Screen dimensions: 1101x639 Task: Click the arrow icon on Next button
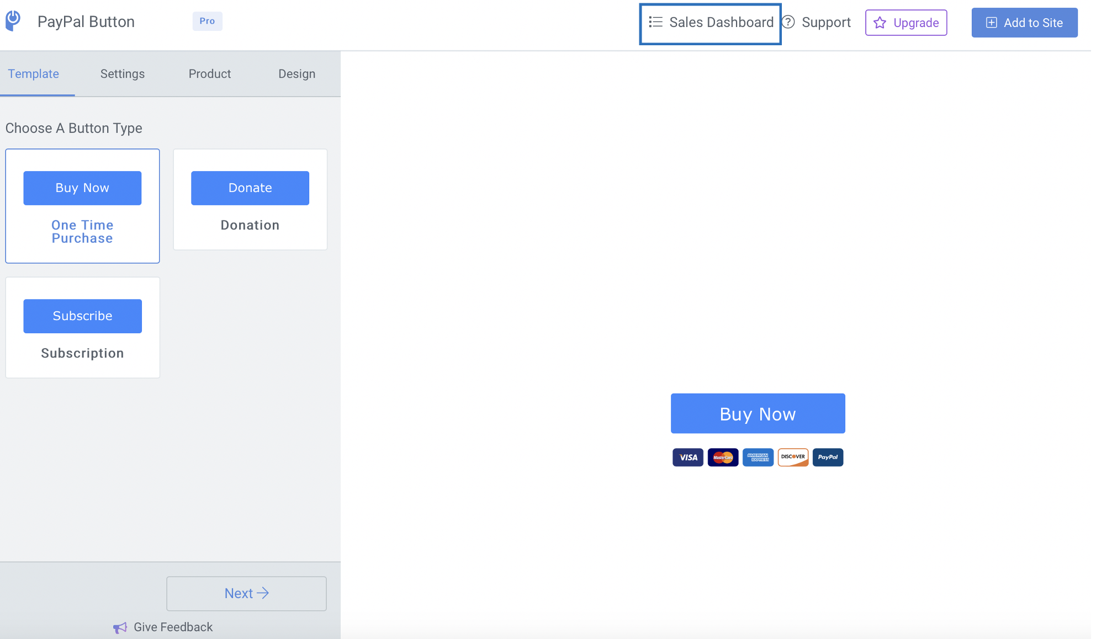point(263,593)
